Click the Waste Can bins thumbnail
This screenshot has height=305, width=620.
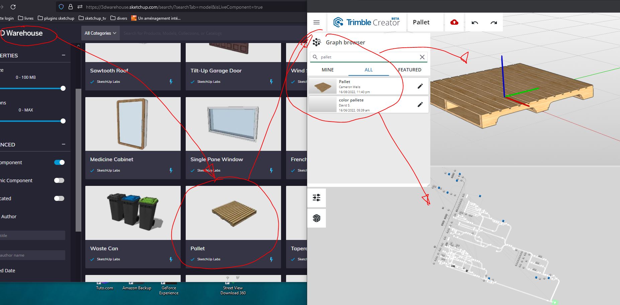tap(133, 213)
